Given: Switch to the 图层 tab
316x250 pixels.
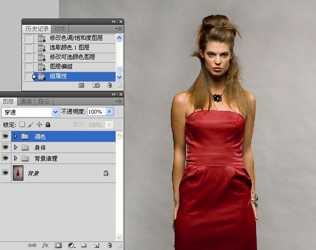Looking at the screenshot, I should click(9, 101).
